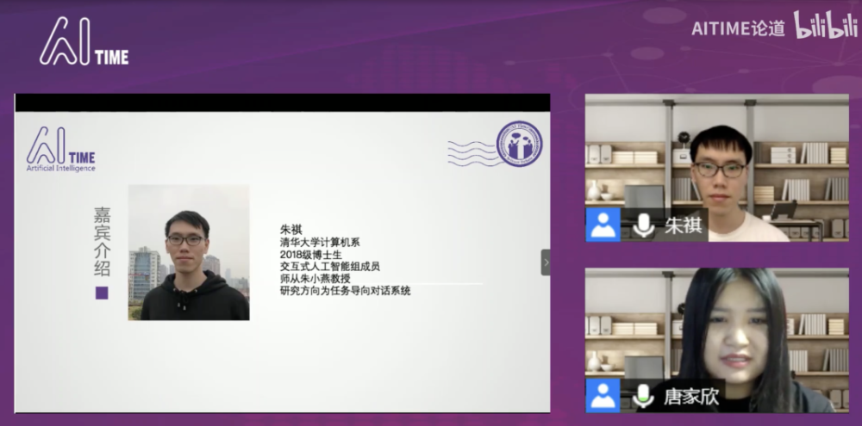This screenshot has width=862, height=426.
Task: Click the round purple stamp emblem on slide
Action: (x=519, y=144)
